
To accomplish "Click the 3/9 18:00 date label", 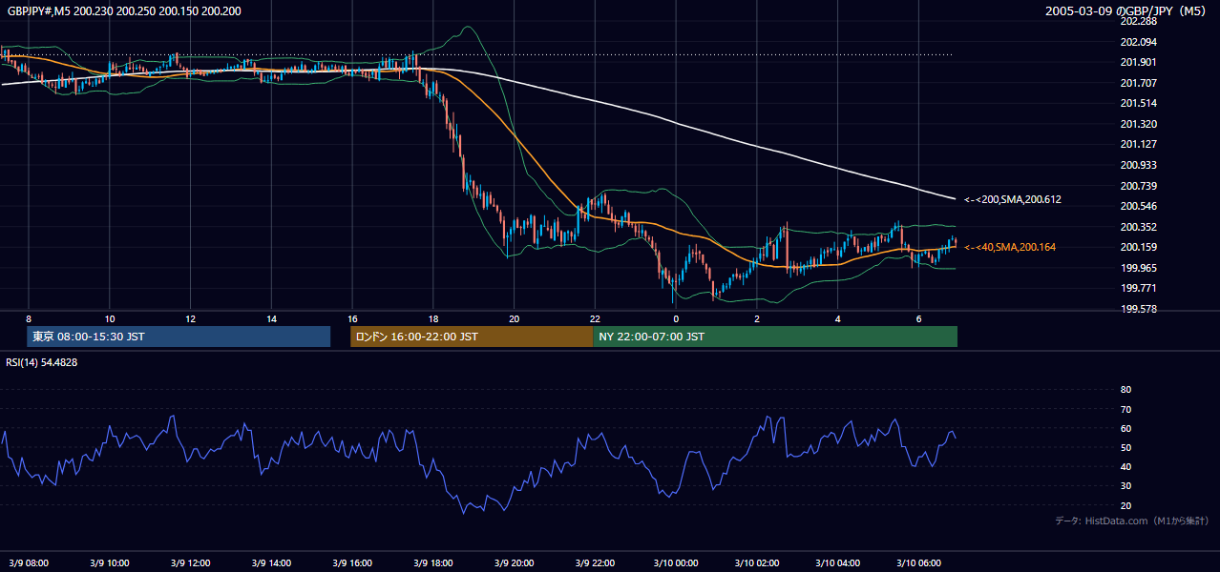I will (432, 562).
